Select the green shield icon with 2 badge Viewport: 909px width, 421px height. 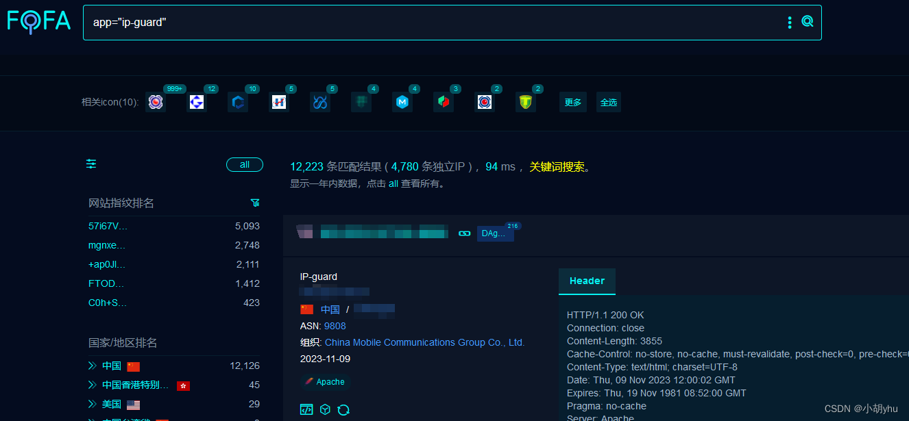click(526, 102)
